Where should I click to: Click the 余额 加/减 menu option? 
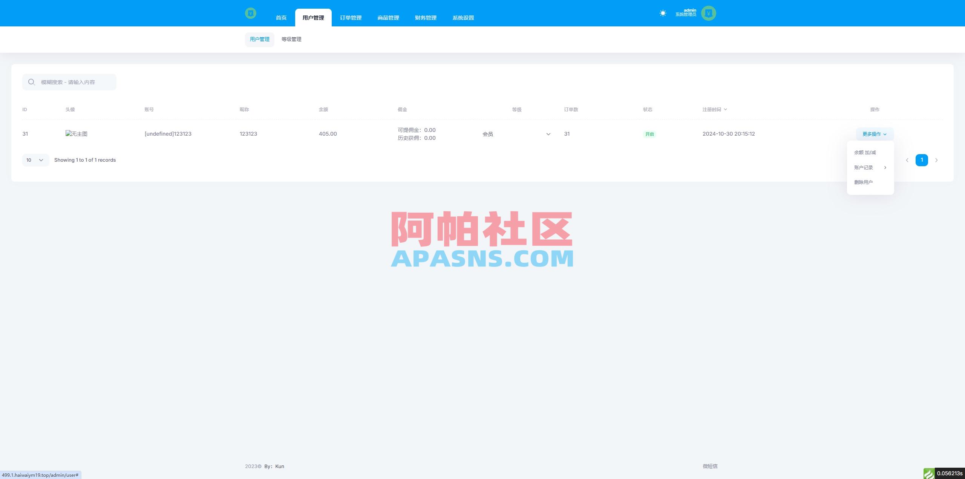pos(865,152)
